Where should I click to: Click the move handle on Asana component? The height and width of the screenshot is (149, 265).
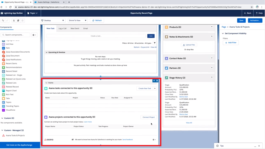[154, 80]
